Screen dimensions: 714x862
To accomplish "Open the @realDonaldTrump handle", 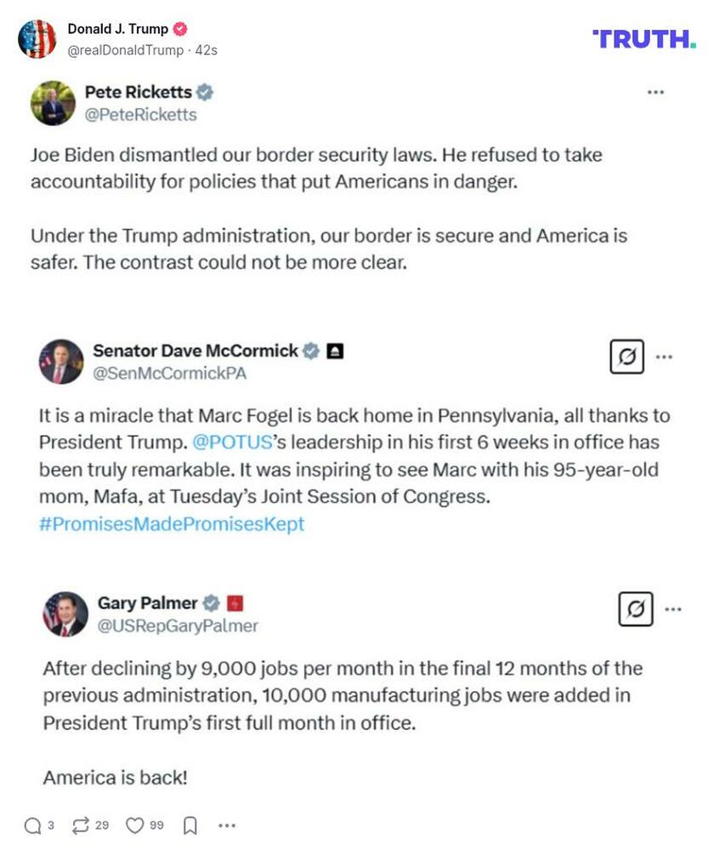I will [126, 50].
